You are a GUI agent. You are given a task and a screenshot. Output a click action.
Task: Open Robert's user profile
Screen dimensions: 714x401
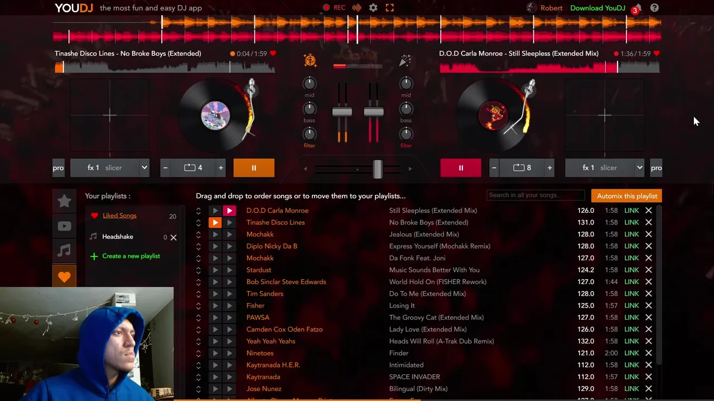click(x=544, y=8)
